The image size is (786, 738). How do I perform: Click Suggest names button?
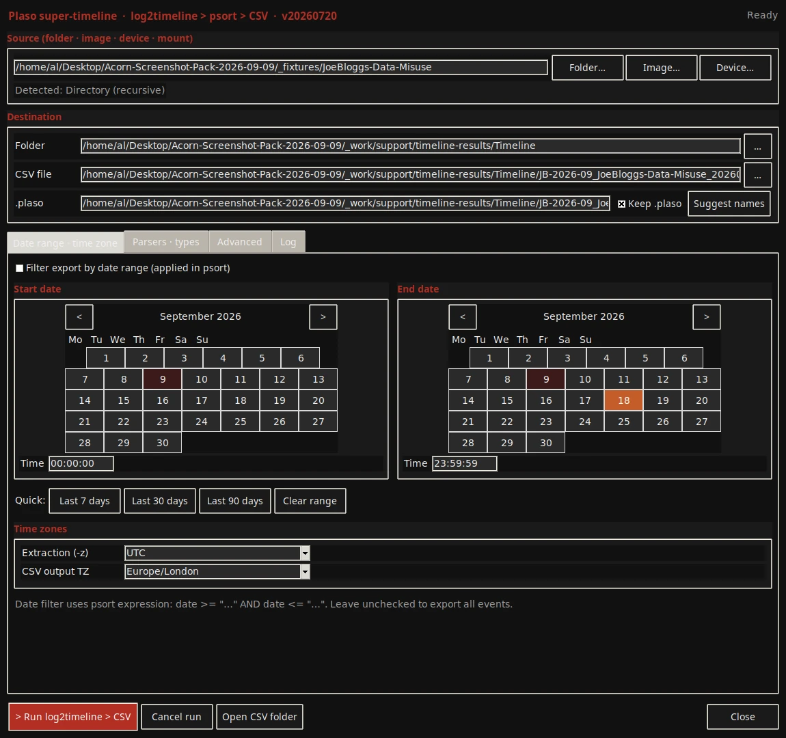pos(729,204)
